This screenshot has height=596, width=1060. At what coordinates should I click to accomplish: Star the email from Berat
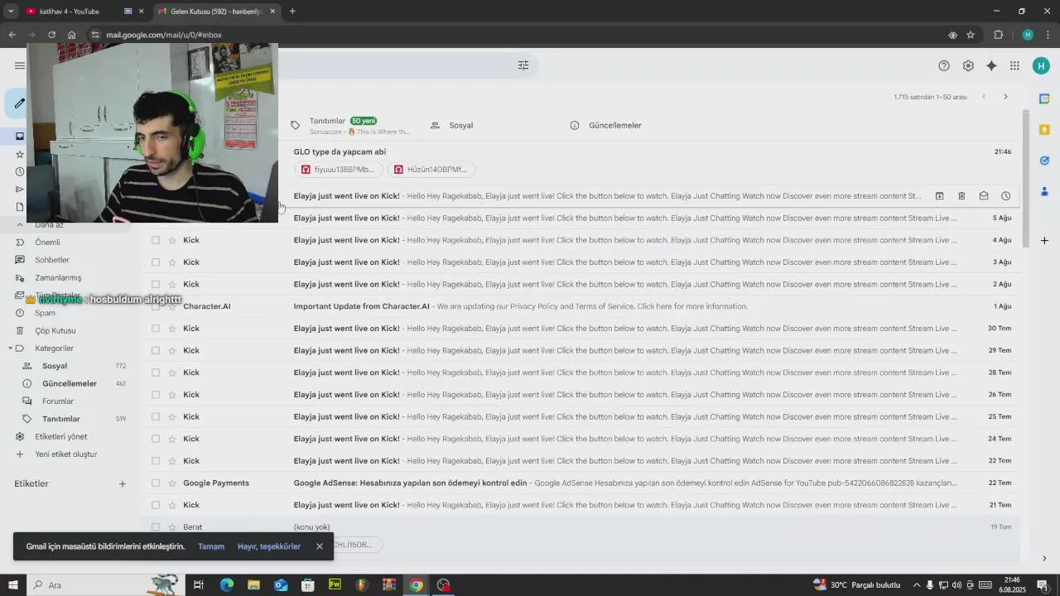[172, 526]
